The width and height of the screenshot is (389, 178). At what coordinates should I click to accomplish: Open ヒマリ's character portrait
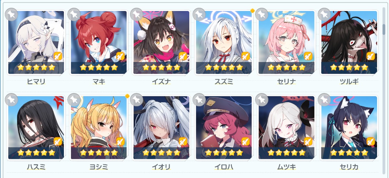pos(36,42)
